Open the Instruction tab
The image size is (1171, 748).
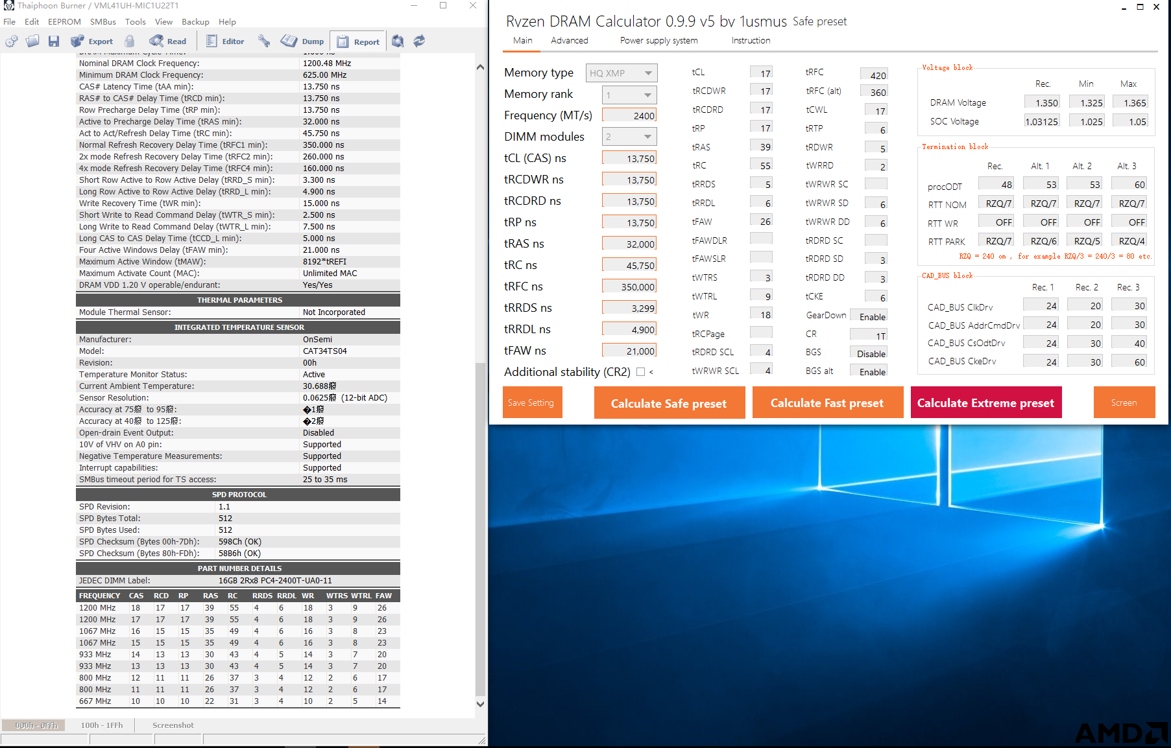[x=751, y=40]
